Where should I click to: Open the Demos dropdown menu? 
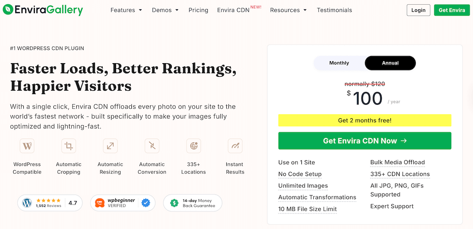coord(165,10)
